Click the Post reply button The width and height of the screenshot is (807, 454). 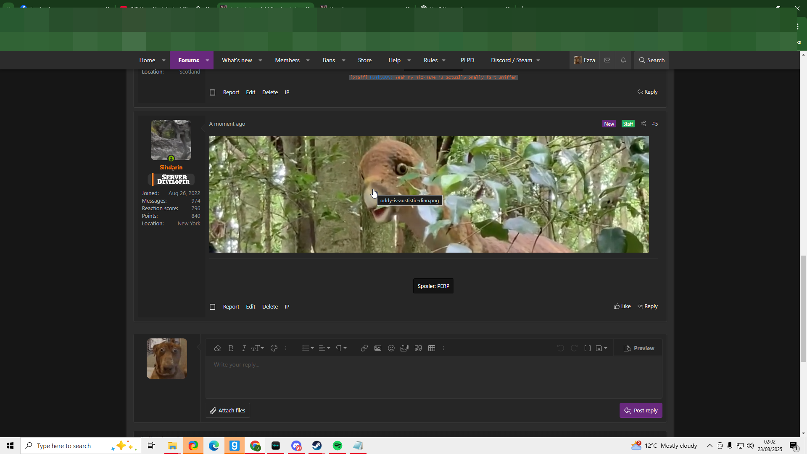(x=641, y=410)
